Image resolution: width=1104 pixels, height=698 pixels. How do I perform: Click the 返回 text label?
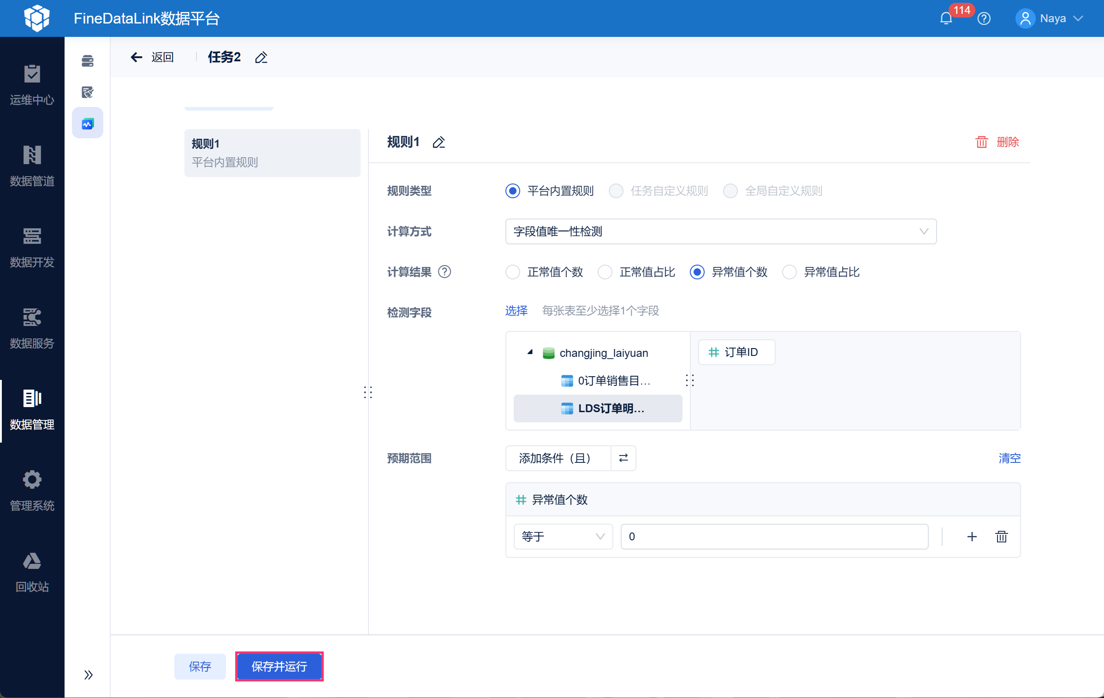[x=162, y=57]
